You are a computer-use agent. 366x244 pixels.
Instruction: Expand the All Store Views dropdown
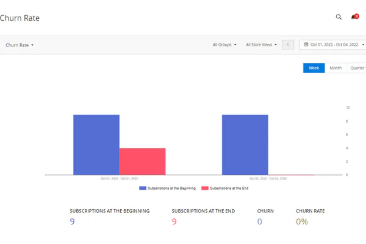(x=261, y=45)
